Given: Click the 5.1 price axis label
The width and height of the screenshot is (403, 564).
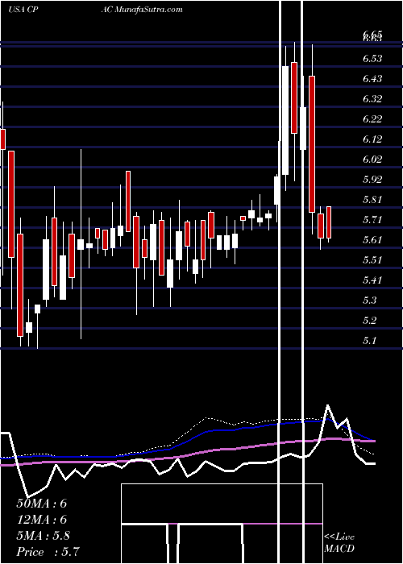Looking at the screenshot, I should tap(370, 340).
